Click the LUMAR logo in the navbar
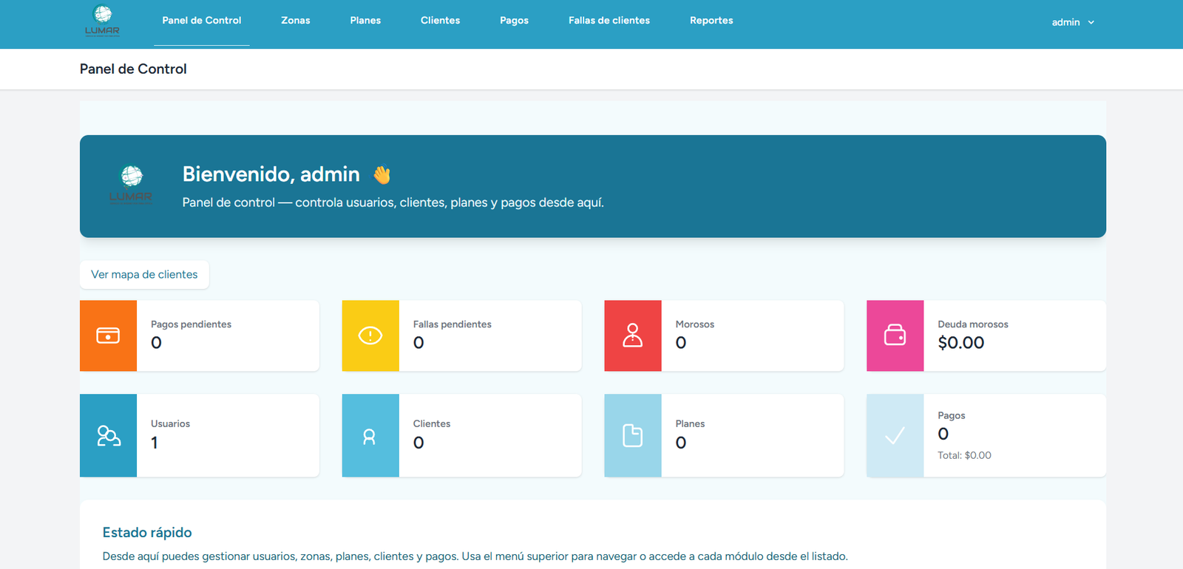This screenshot has width=1183, height=569. pos(102,21)
